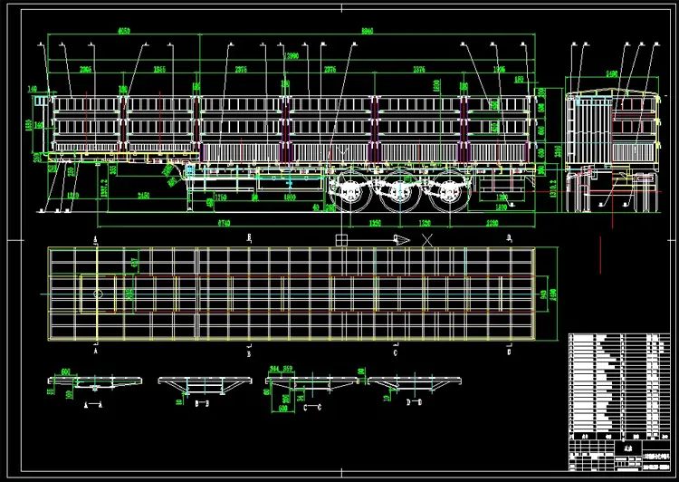The image size is (679, 482).
Task: Click the 1320 axle spacing dimension
Action: point(425,223)
